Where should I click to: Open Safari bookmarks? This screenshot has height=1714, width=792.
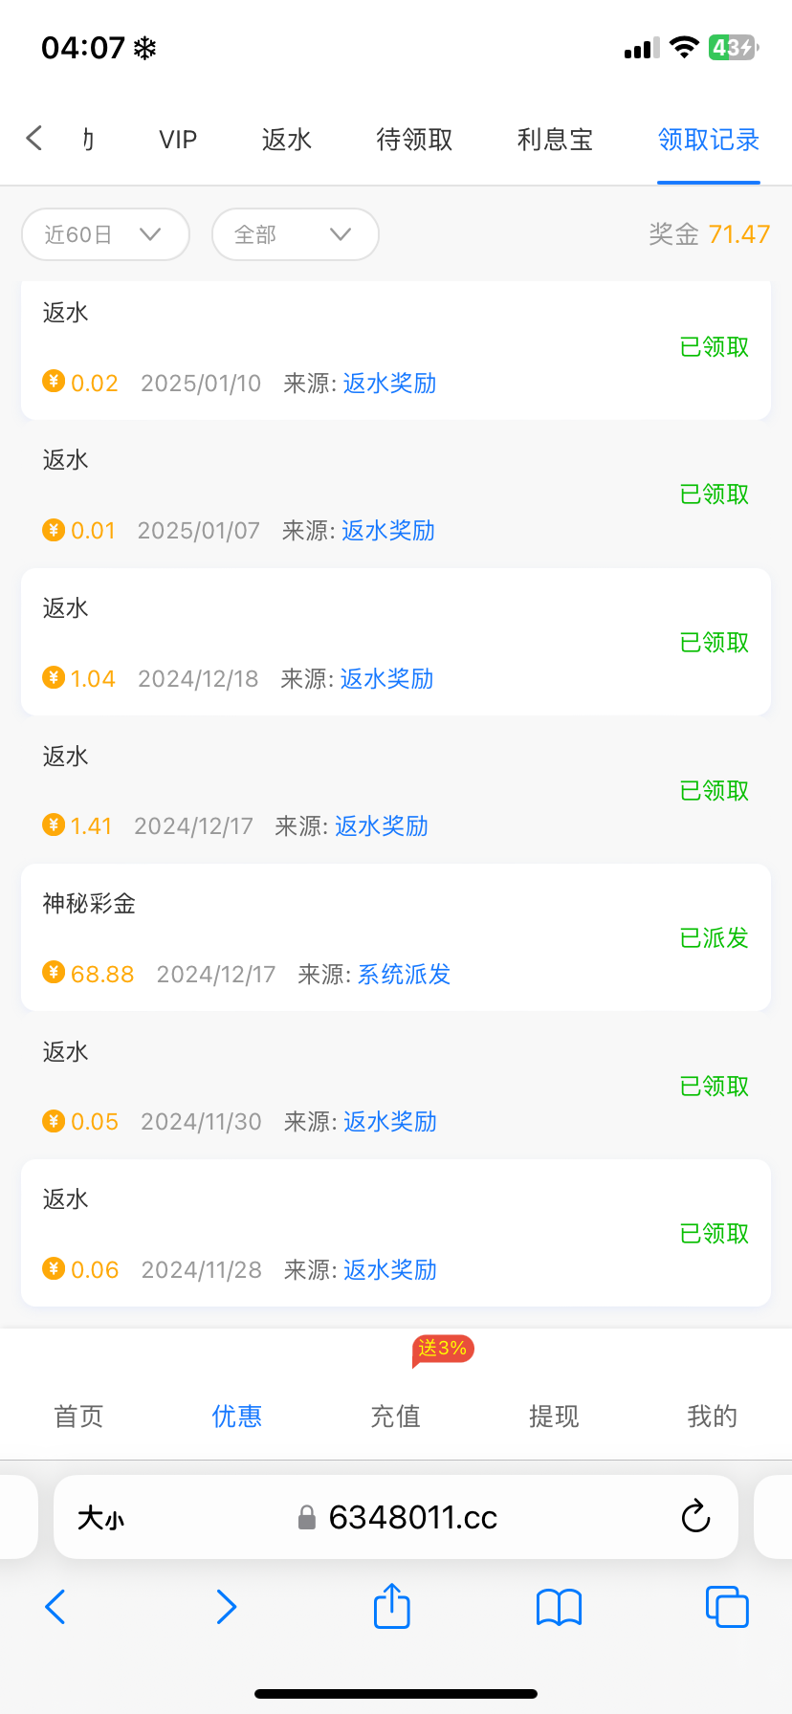coord(559,1607)
